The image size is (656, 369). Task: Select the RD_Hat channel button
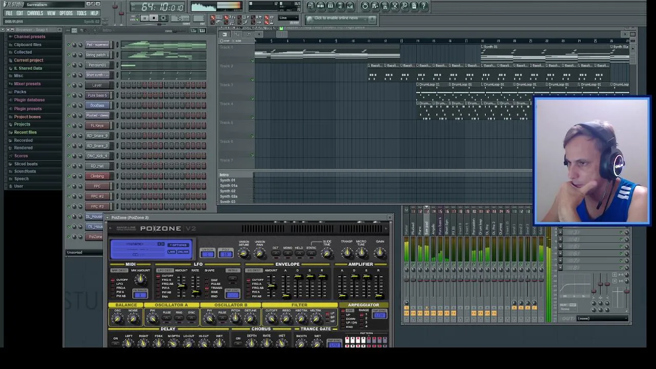(x=97, y=166)
